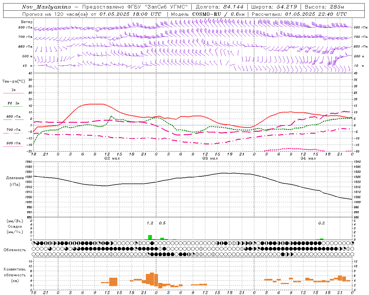Click the precipitation value 1.2
Screen dimensions: 369x295
point(150,223)
